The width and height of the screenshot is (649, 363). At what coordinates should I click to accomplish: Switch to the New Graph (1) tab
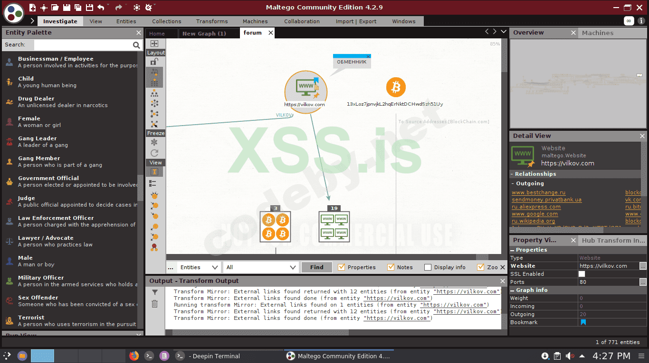point(204,33)
